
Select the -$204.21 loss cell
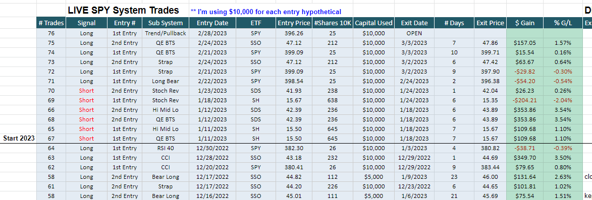point(524,100)
